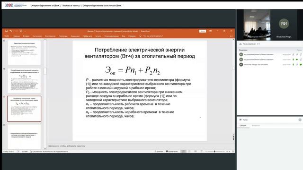The height and width of the screenshot is (170, 303).
Task: Toggle the green camera icon of Авдокунин участник
Action: tap(297, 59)
